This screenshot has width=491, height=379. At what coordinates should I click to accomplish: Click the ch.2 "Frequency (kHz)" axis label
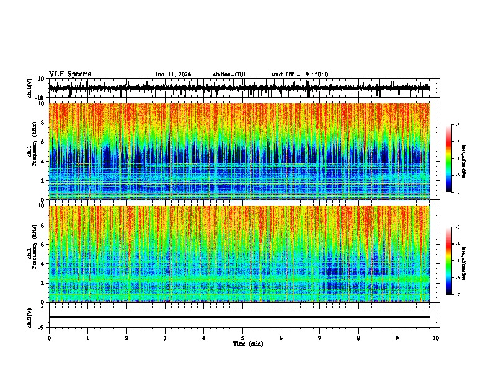[x=34, y=246]
